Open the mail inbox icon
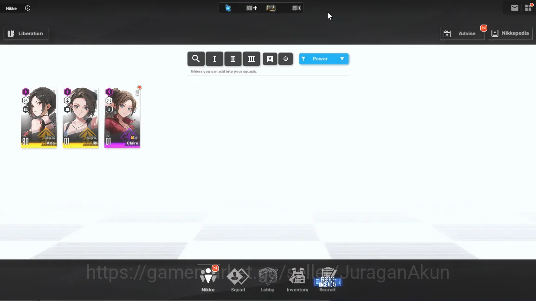Image resolution: width=536 pixels, height=301 pixels. click(x=515, y=8)
